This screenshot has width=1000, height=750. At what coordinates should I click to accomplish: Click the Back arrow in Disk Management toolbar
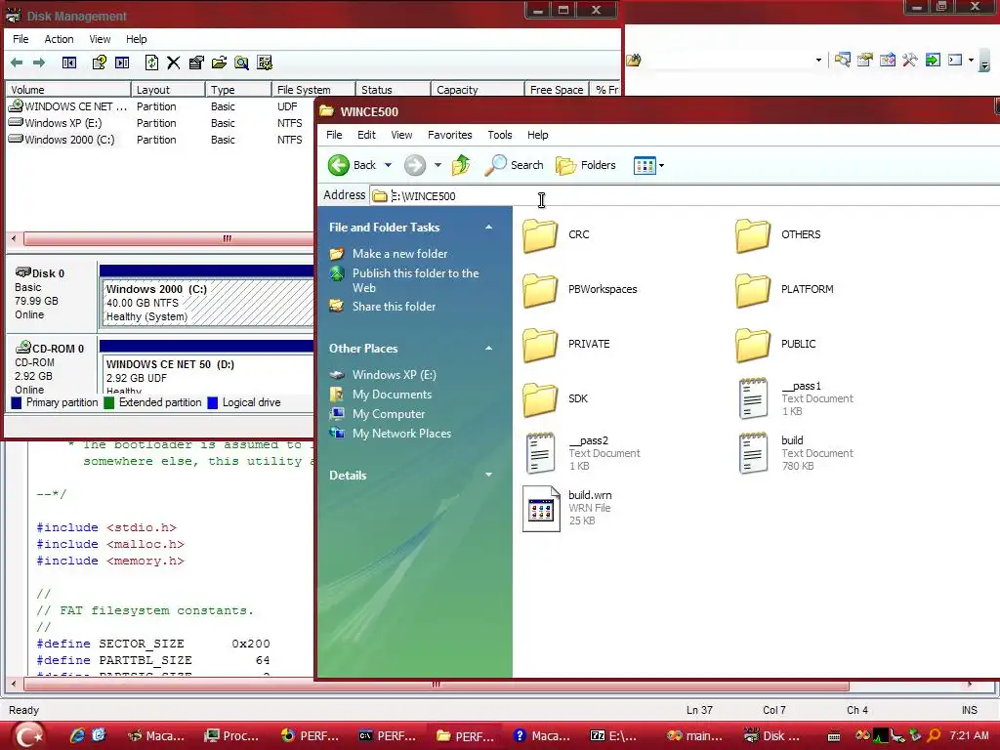point(17,62)
